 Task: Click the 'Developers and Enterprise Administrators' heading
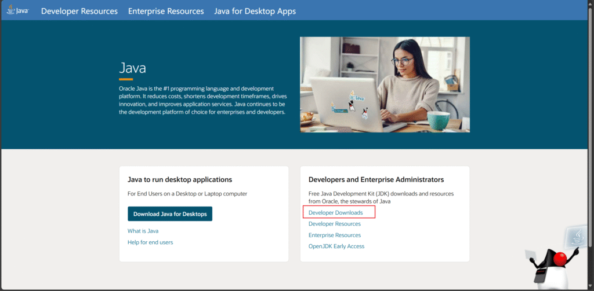[376, 179]
